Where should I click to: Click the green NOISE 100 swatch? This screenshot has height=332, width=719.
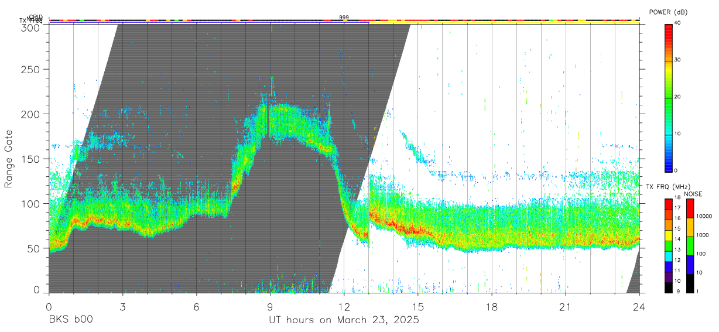tap(690, 246)
